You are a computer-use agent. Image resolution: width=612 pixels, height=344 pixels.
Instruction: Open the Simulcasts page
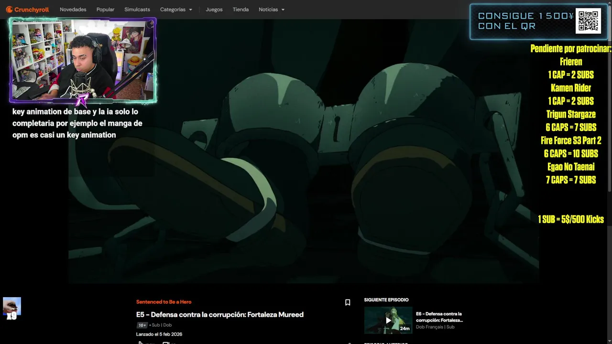click(137, 10)
